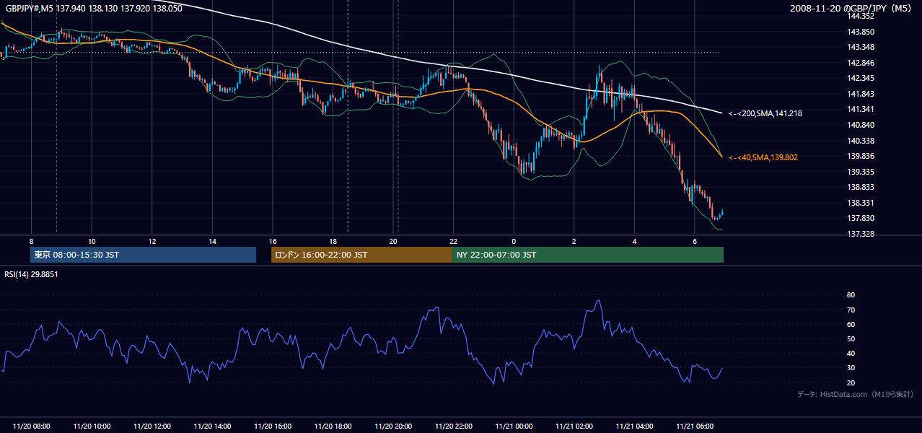This screenshot has width=922, height=433.
Task: Click price axis value 142.345
Action: pos(861,79)
